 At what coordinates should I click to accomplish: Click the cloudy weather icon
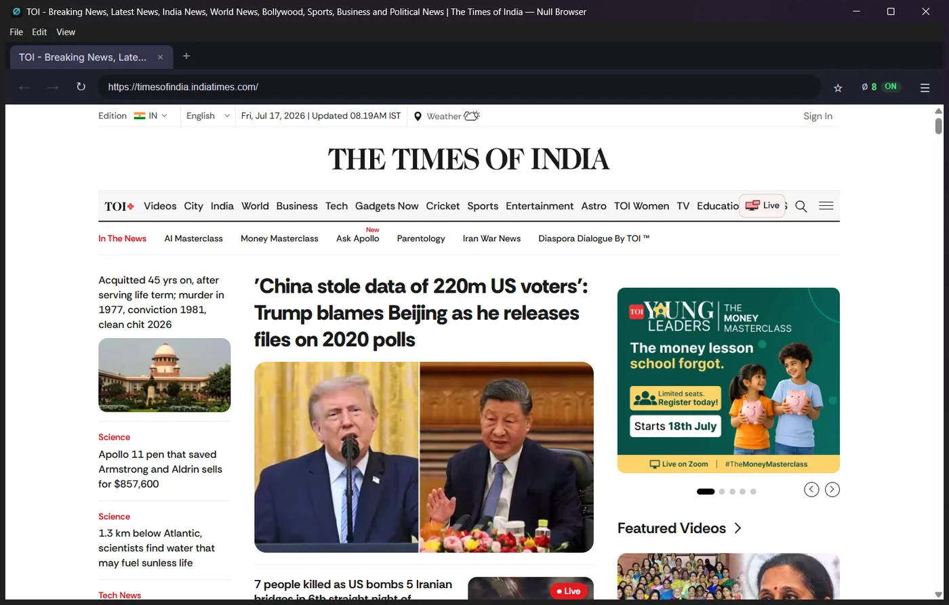coord(472,116)
